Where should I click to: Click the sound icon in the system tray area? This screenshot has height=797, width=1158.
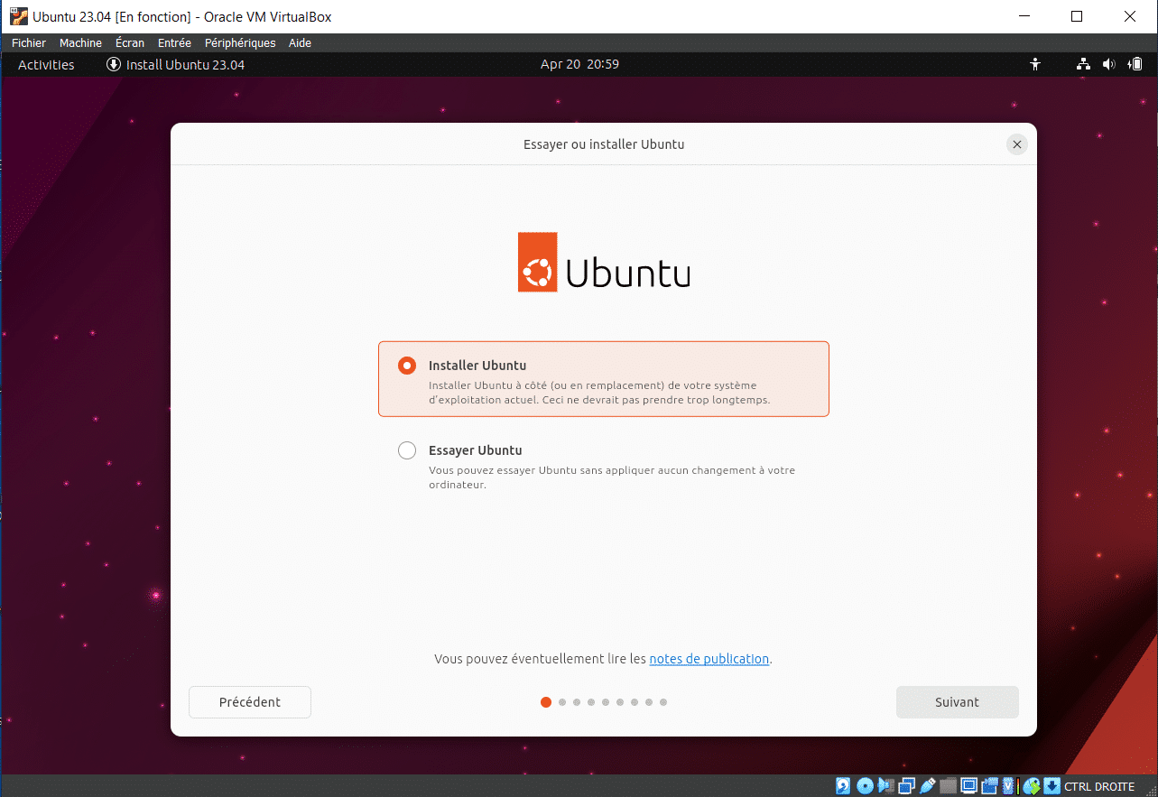click(x=1108, y=64)
